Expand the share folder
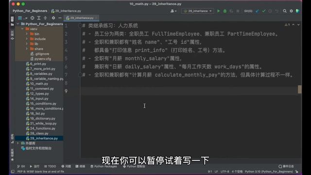Viewport: 311px width, 175px height. [27, 49]
